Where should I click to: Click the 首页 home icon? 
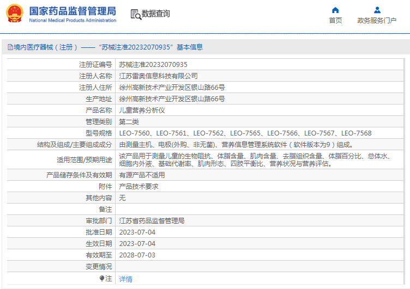click(335, 10)
